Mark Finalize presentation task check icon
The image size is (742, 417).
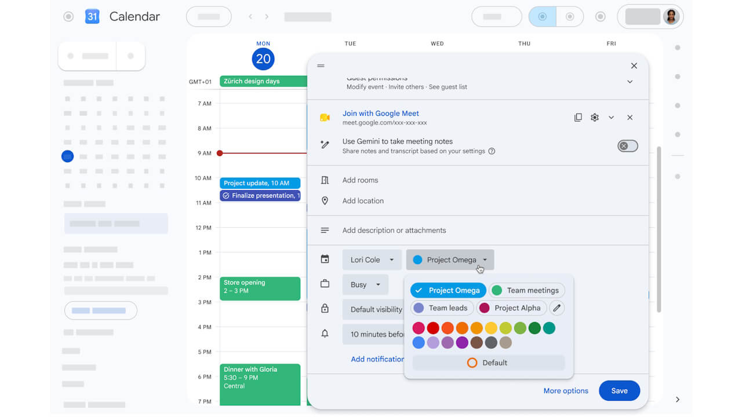(x=226, y=196)
